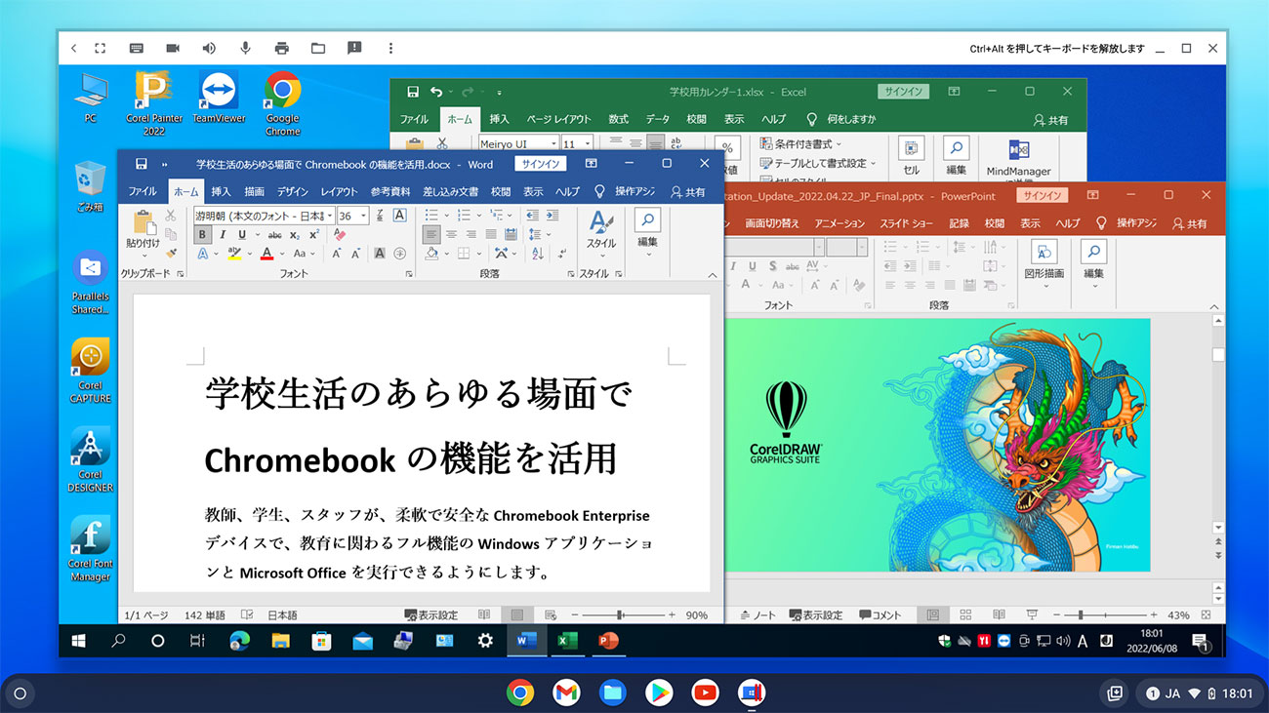The image size is (1269, 713).
Task: Toggle Bold formatting in Word ribbon
Action: click(202, 234)
